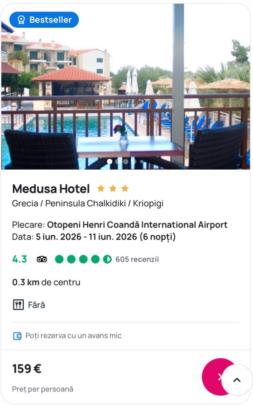
Task: Click the Tripadvisor owl logo
Action: click(x=42, y=259)
